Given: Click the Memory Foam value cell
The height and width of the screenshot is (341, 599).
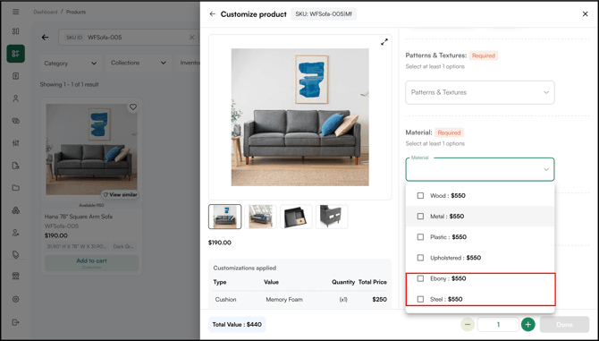Looking at the screenshot, I should [x=284, y=299].
